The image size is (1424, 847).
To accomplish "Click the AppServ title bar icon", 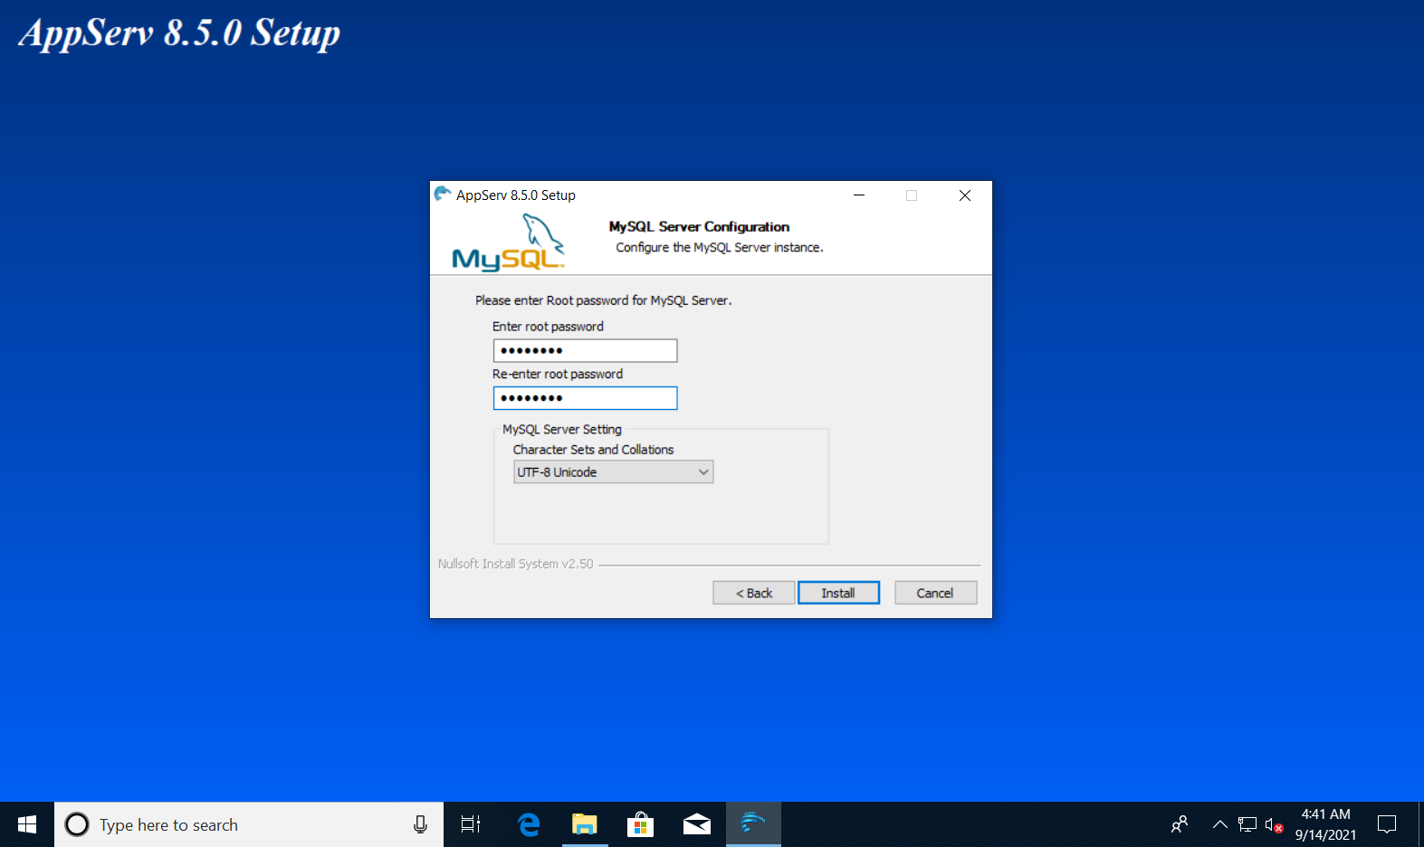I will 443,195.
